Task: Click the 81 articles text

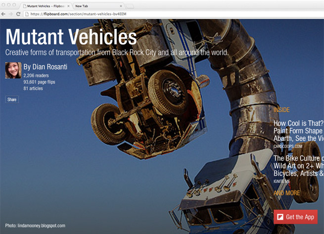Action: point(33,88)
